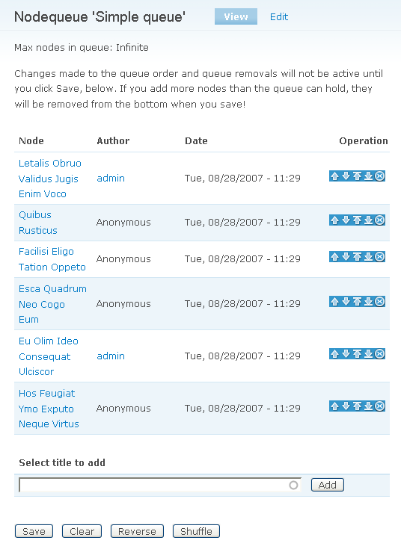The width and height of the screenshot is (401, 558).
Task: Open the Quibus Rusticus node link
Action: point(38,223)
